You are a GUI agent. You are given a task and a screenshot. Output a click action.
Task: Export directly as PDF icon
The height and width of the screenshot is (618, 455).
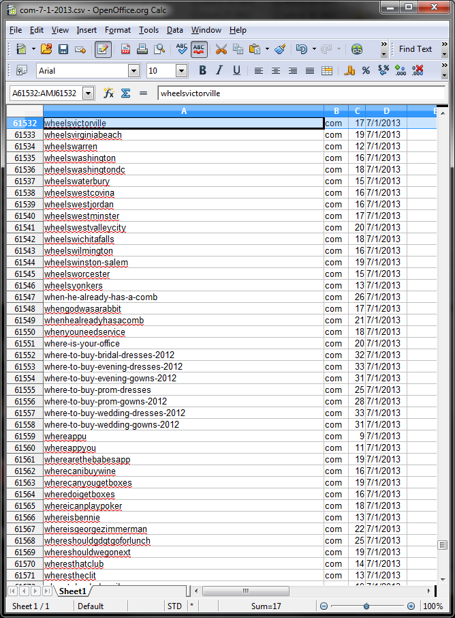(x=125, y=49)
